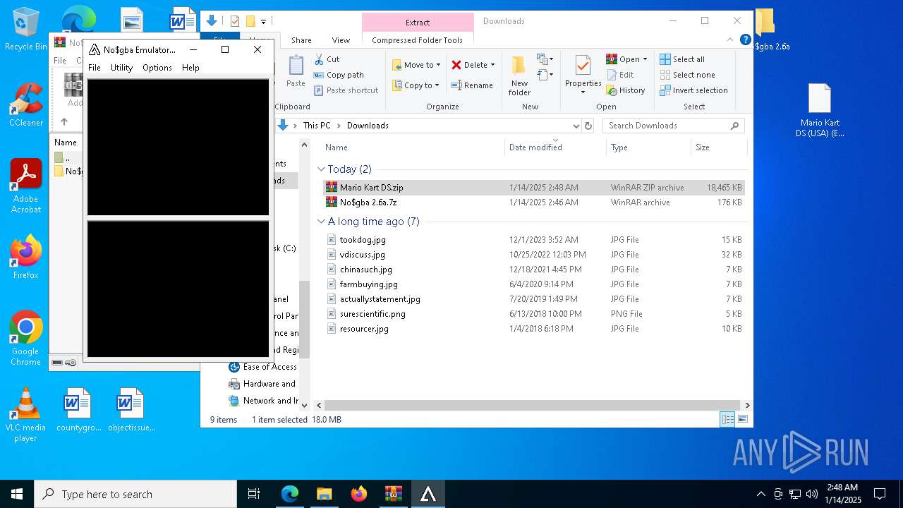
Task: Collapse the ribbon with the chevron
Action: 732,40
